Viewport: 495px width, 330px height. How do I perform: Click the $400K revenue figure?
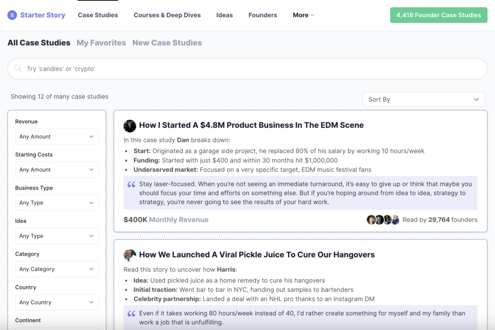point(135,220)
